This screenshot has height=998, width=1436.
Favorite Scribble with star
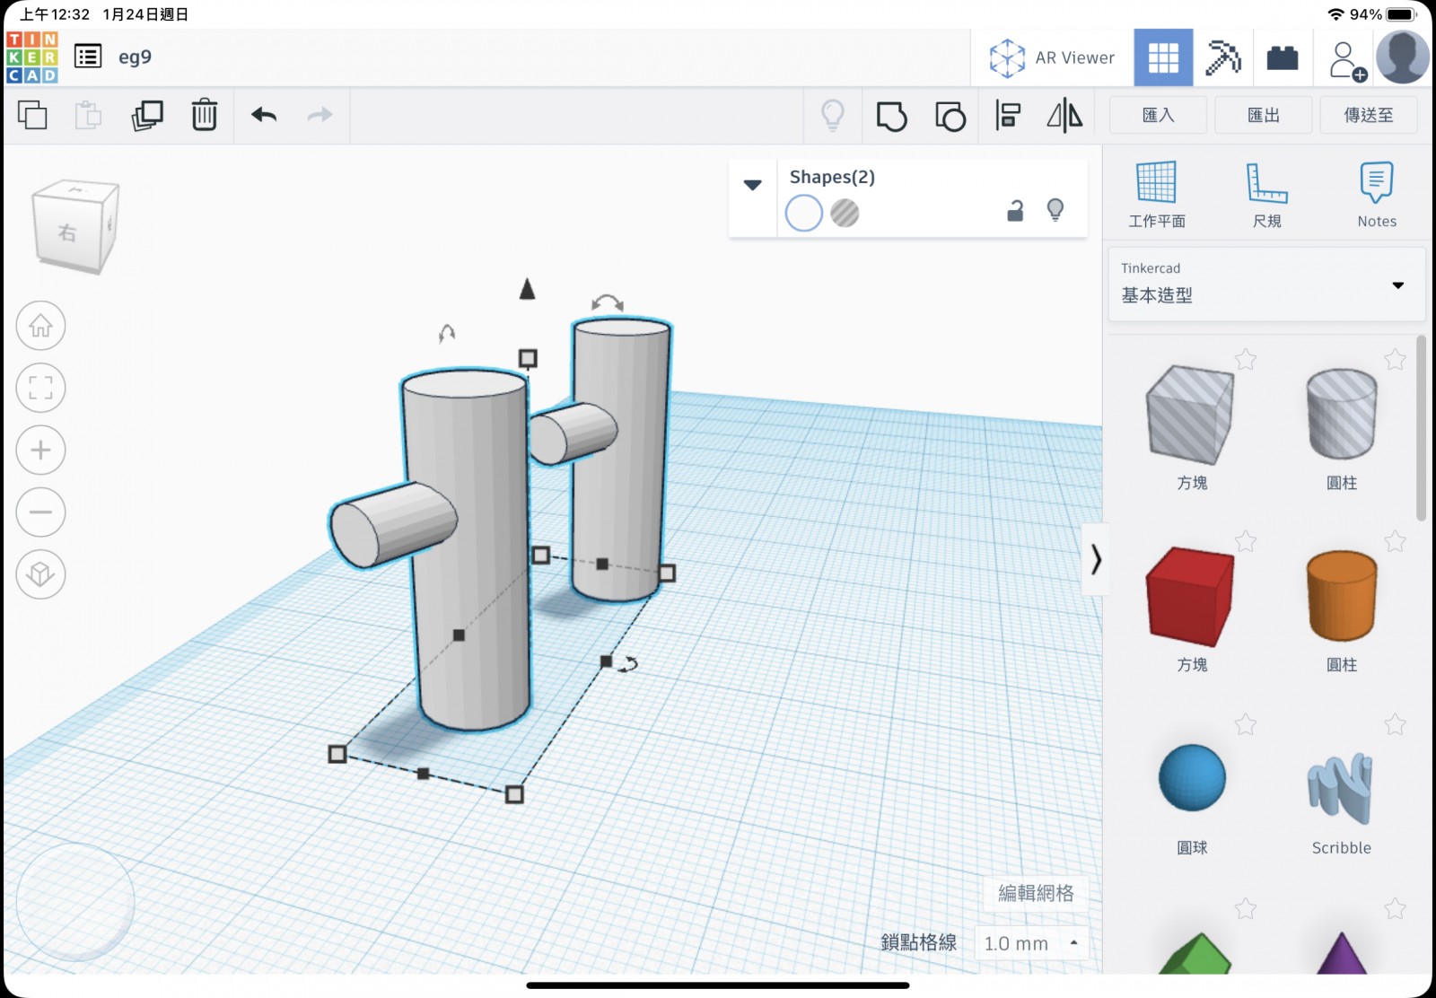click(x=1395, y=724)
